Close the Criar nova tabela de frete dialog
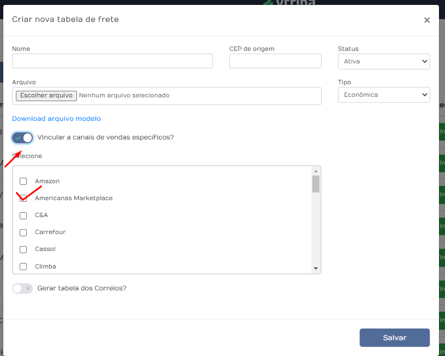 426,20
